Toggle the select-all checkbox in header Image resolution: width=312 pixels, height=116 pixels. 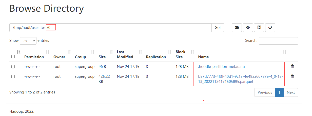[x=13, y=57]
